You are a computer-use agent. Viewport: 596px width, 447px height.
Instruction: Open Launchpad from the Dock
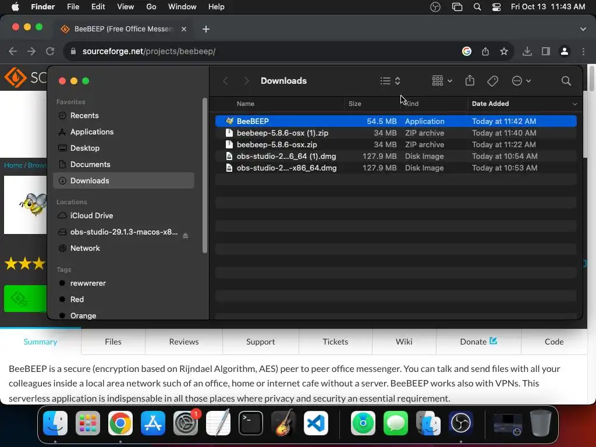click(x=88, y=423)
